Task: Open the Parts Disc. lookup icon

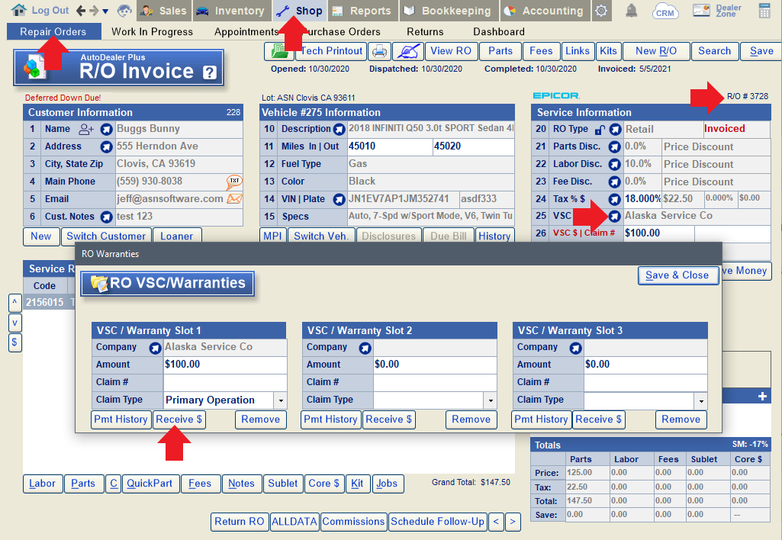Action: [x=614, y=147]
